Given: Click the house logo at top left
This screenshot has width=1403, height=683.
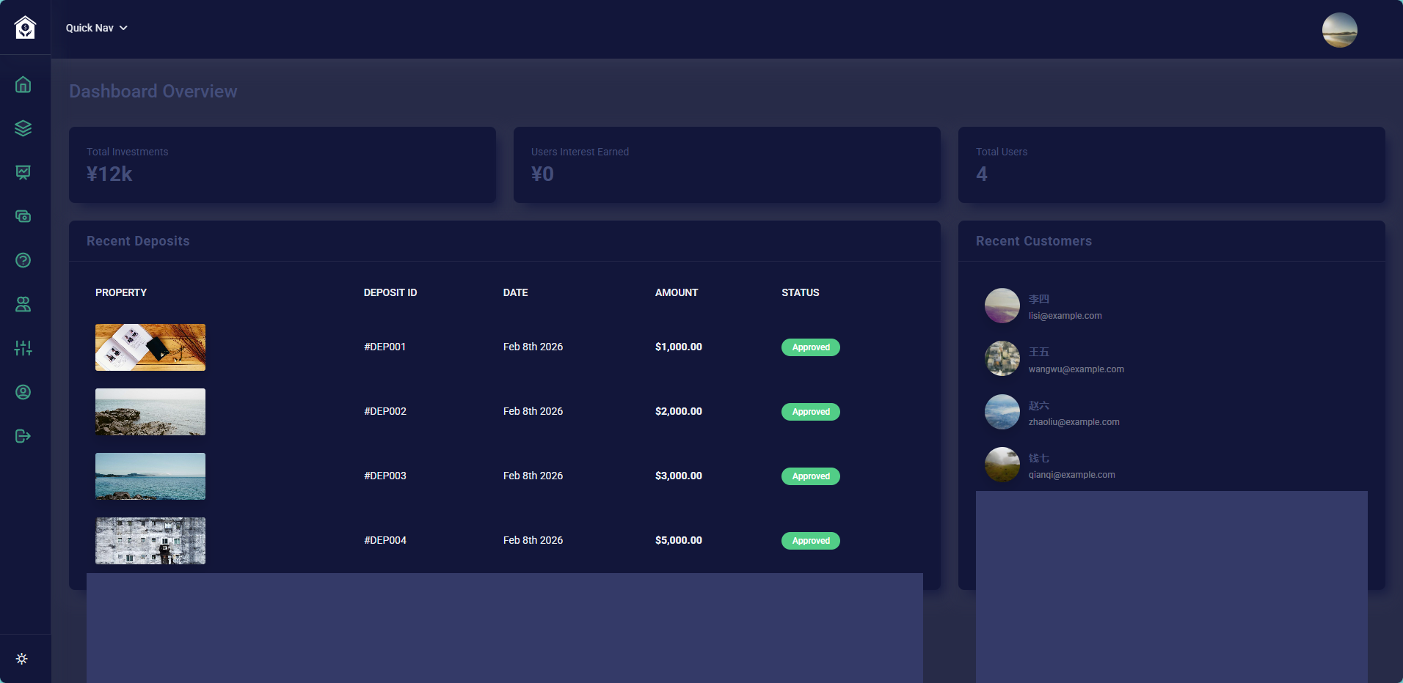Looking at the screenshot, I should pos(25,28).
